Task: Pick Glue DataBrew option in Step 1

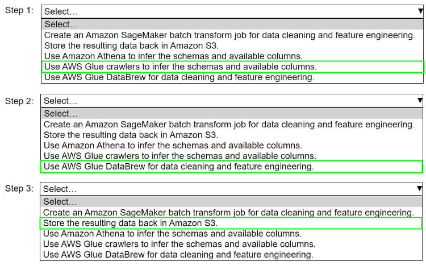Action: click(178, 77)
